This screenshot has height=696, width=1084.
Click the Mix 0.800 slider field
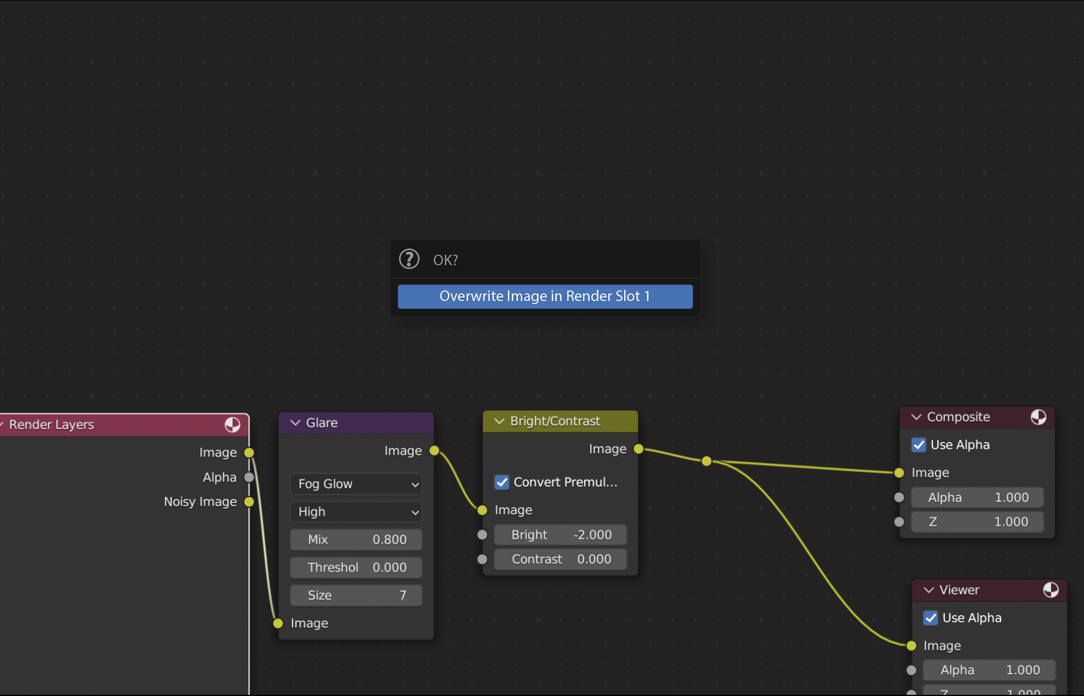point(356,539)
